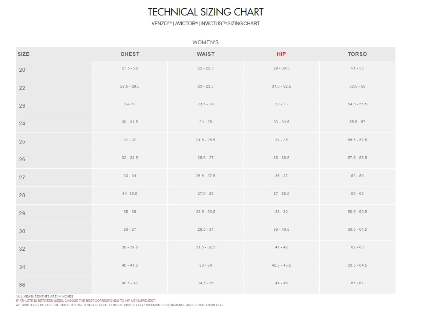Select size 28 in the size column

click(22, 195)
